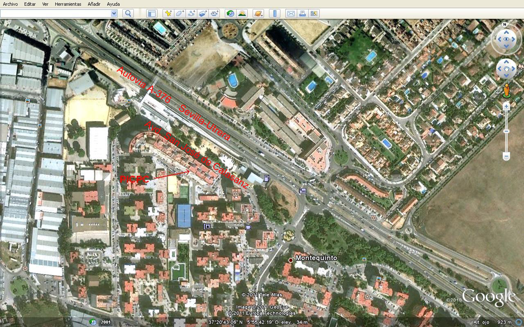Rotate view with look-right arrow

coord(514,39)
